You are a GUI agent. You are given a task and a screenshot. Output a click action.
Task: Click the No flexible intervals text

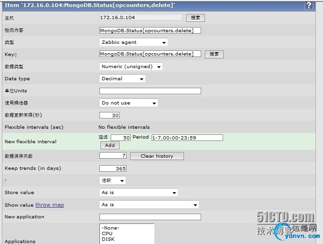tap(124, 127)
